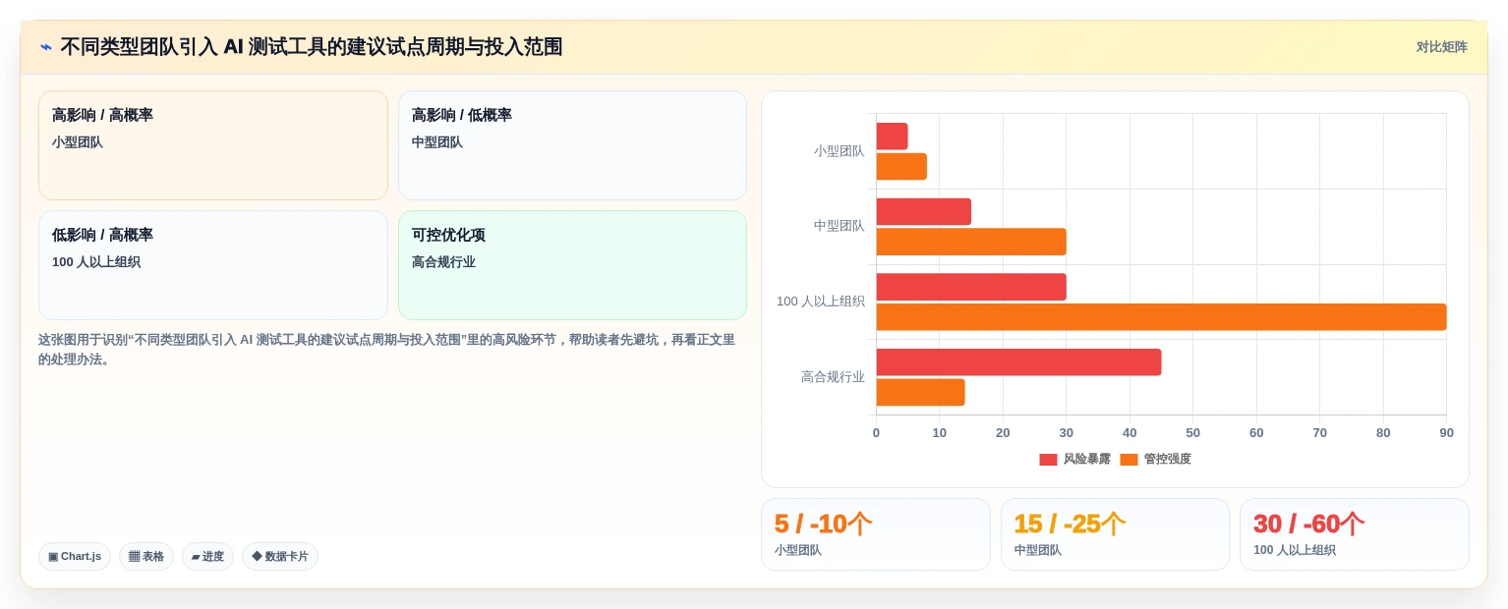Click the orange 中型团队 bar in chart

[x=971, y=242]
